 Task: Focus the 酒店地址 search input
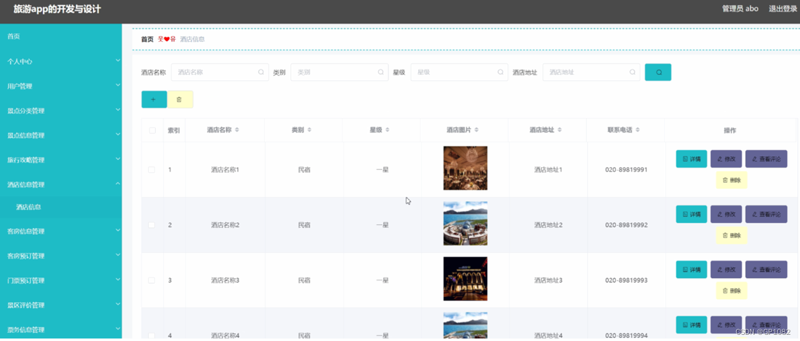point(591,72)
